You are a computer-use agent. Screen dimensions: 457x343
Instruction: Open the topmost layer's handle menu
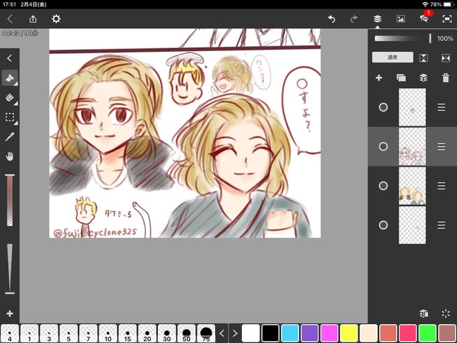[442, 108]
